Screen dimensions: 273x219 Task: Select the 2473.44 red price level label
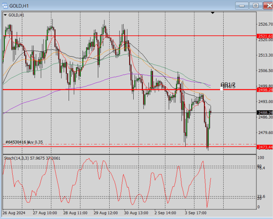coord(265,147)
